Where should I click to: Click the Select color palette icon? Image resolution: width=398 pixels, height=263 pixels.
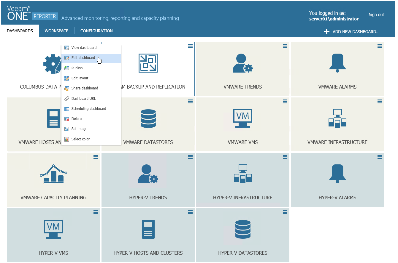[67, 139]
